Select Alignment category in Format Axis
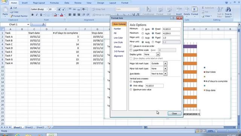This screenshot has width=241, height=136. pos(118,56)
